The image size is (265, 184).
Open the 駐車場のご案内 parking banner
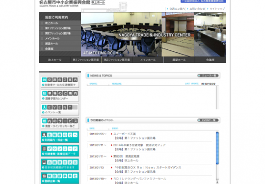click(x=60, y=95)
